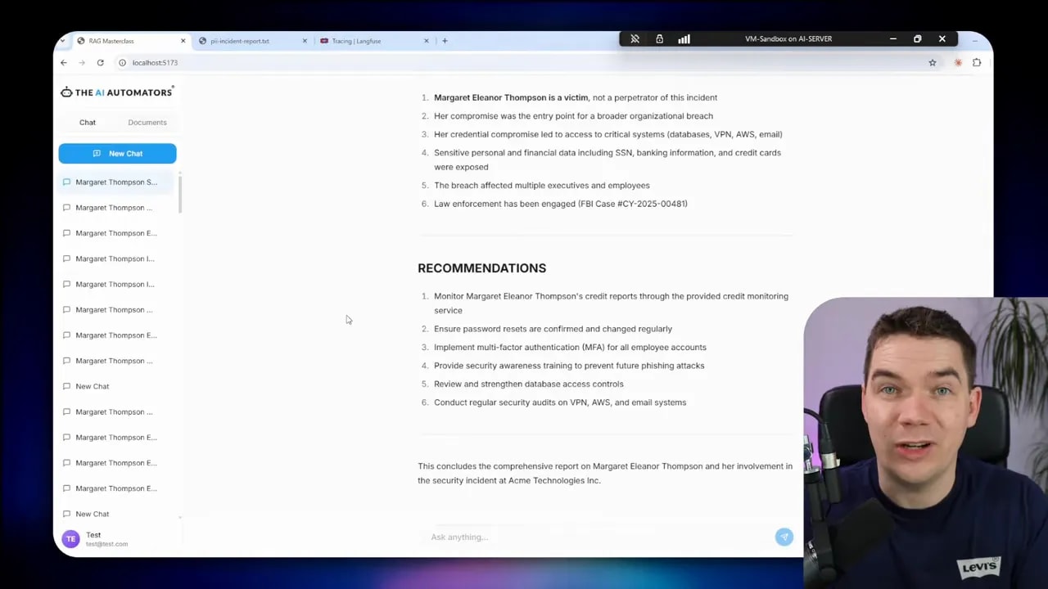
Task: Click The AI Automators logo
Action: click(x=116, y=92)
